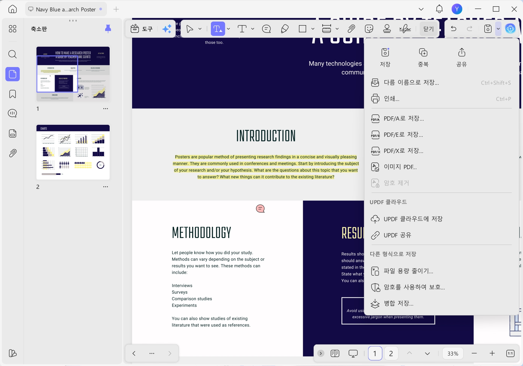Open page 2 thumbnail options menu
523x366 pixels.
[105, 187]
